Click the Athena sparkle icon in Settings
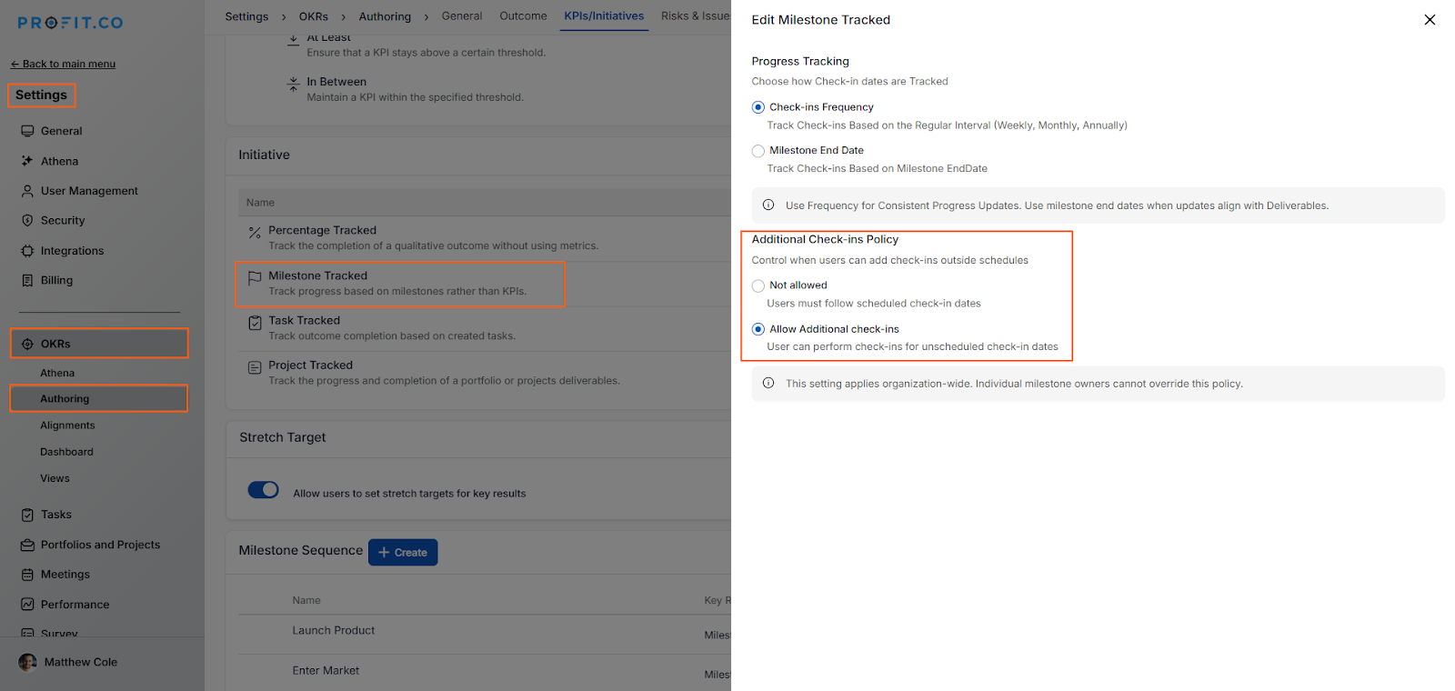The width and height of the screenshot is (1455, 691). pyautogui.click(x=27, y=161)
